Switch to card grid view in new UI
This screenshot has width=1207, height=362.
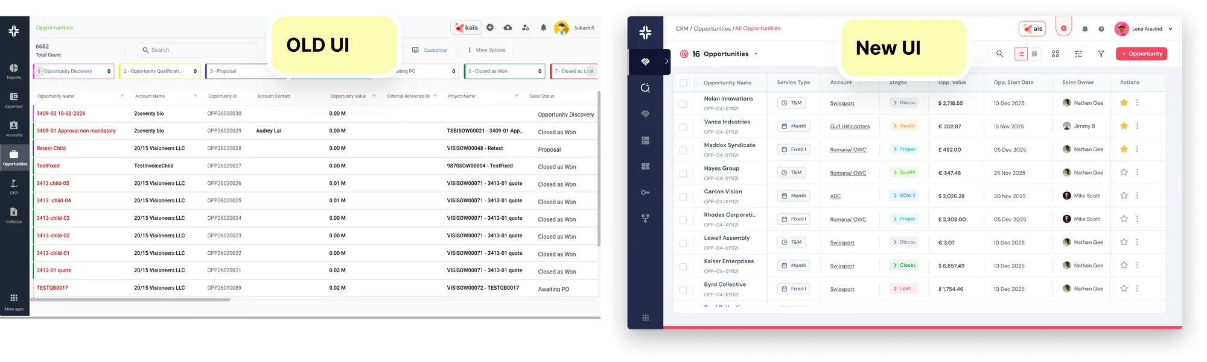point(1056,54)
